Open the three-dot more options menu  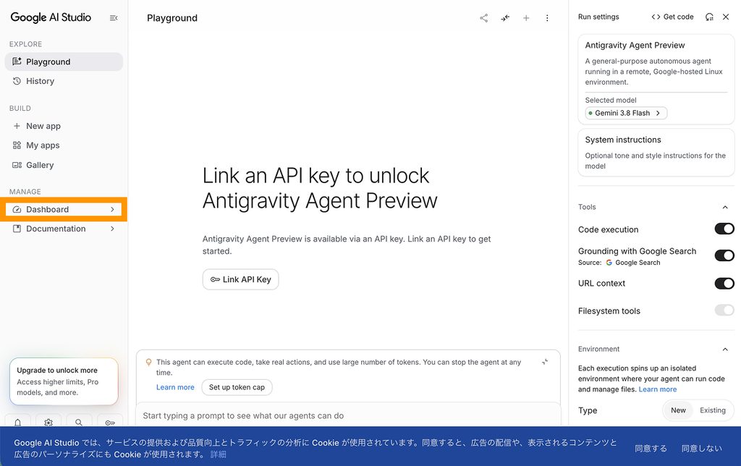pos(547,18)
